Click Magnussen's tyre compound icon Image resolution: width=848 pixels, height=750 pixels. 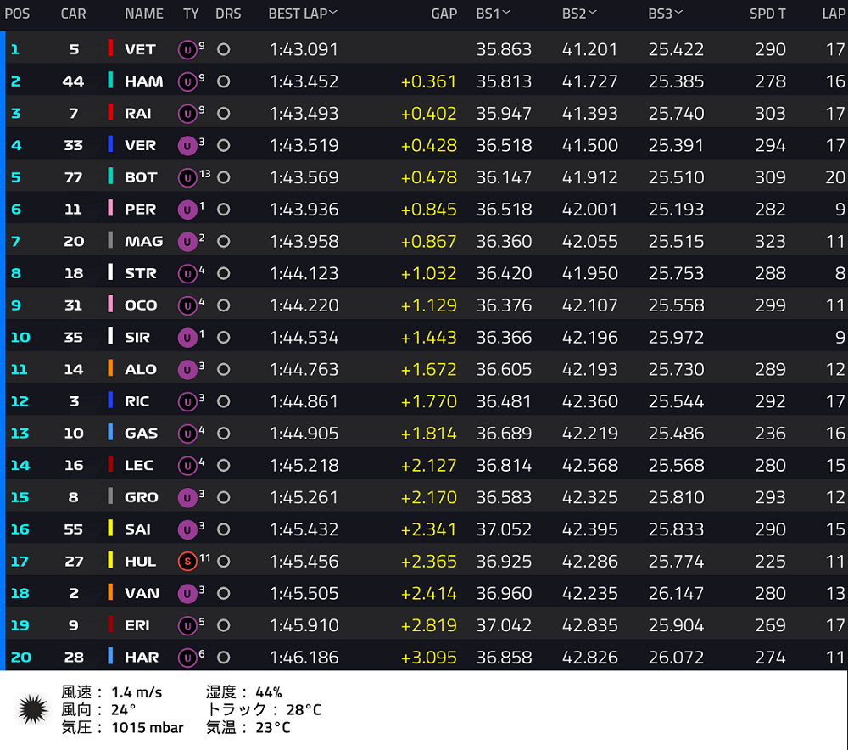[187, 241]
